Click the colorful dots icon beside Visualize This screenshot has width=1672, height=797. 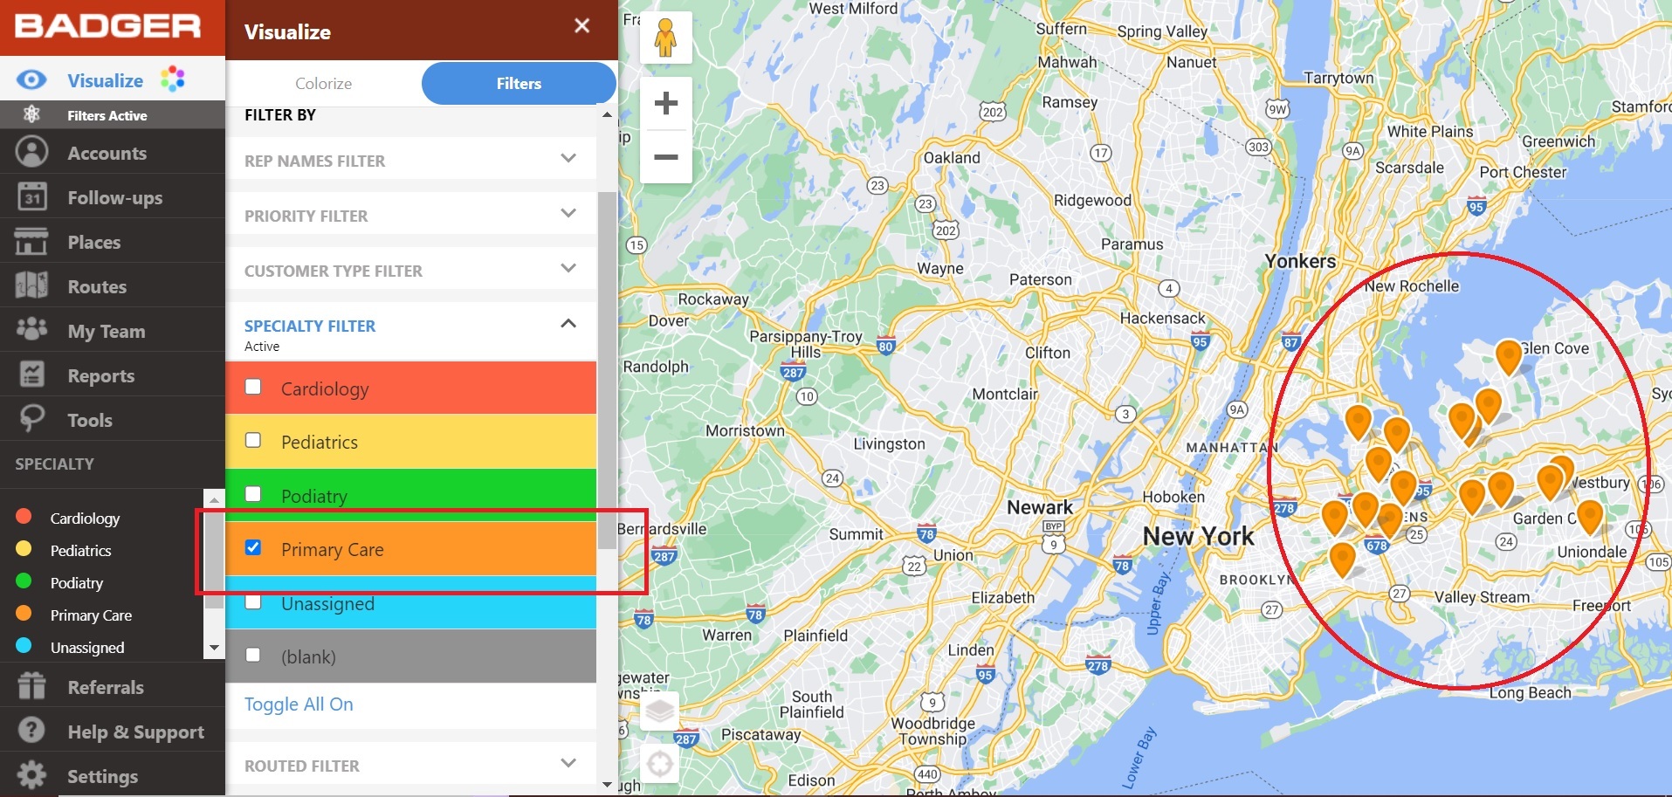[173, 79]
